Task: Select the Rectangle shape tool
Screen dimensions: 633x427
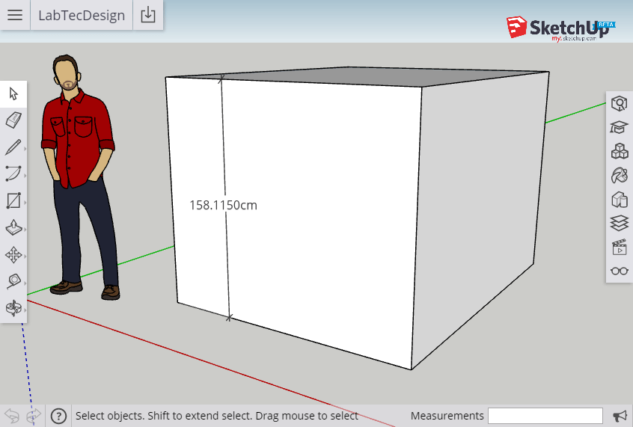Action: coord(13,200)
